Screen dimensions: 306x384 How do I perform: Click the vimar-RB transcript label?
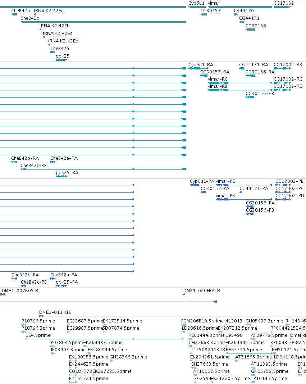coord(218,86)
